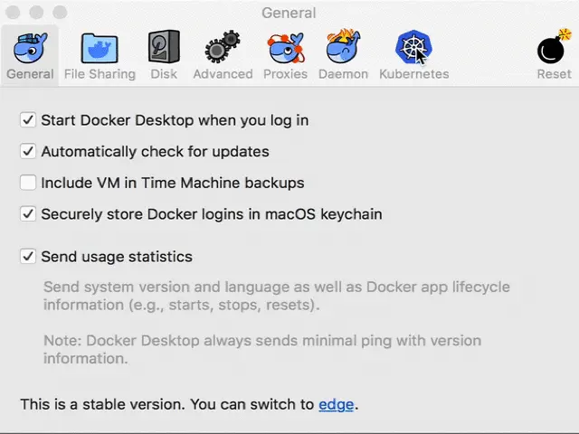Toggle Automatically check for updates checkbox
The image size is (579, 434).
28,151
